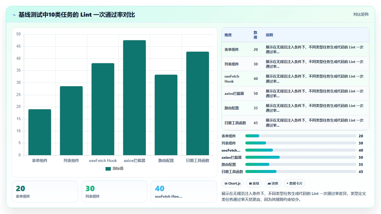
Task: Click the y-axis tick label 50
Action: click(18, 34)
